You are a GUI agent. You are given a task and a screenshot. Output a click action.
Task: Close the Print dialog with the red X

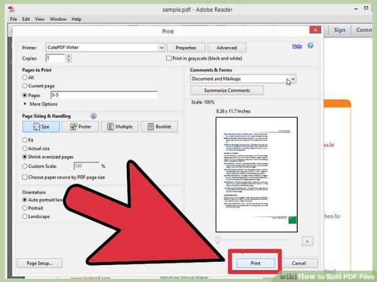point(315,29)
